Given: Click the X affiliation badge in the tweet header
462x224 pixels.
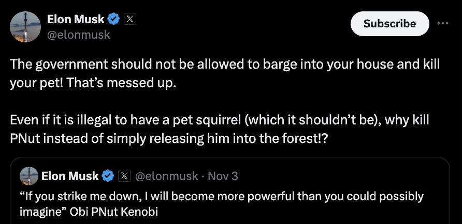Looking at the screenshot, I should click(x=131, y=20).
